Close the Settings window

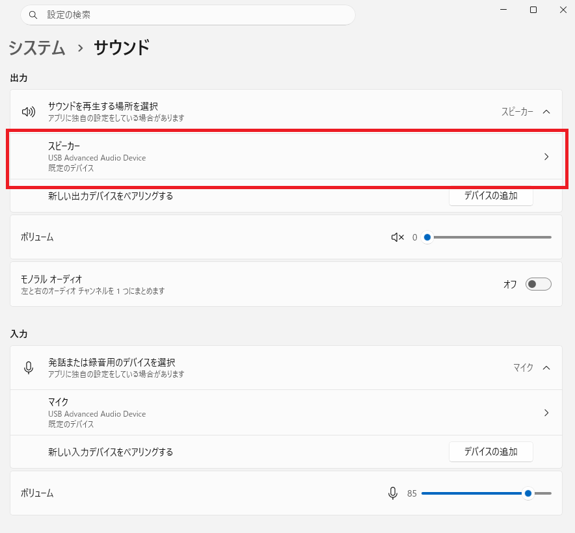[x=563, y=10]
